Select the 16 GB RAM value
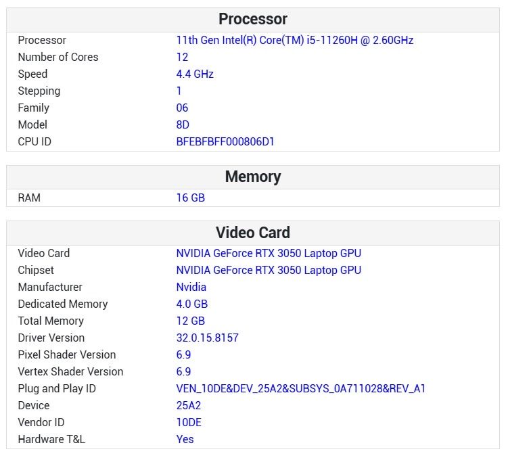Screen dimensions: 508x460 tap(190, 198)
